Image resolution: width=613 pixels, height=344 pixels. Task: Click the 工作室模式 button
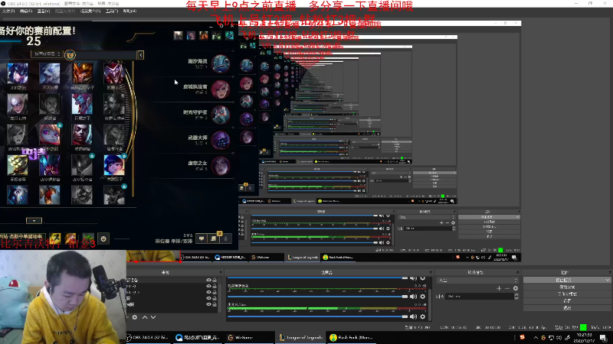point(567,294)
